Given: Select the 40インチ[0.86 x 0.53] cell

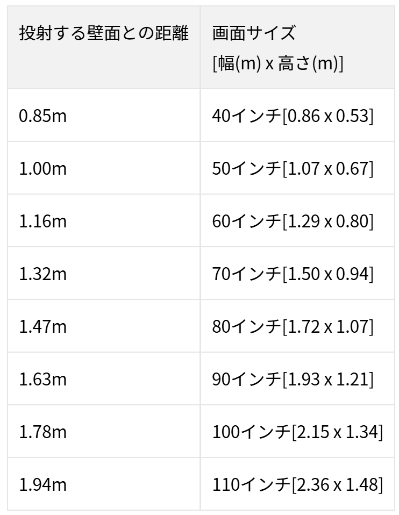Looking at the screenshot, I should click(293, 116).
